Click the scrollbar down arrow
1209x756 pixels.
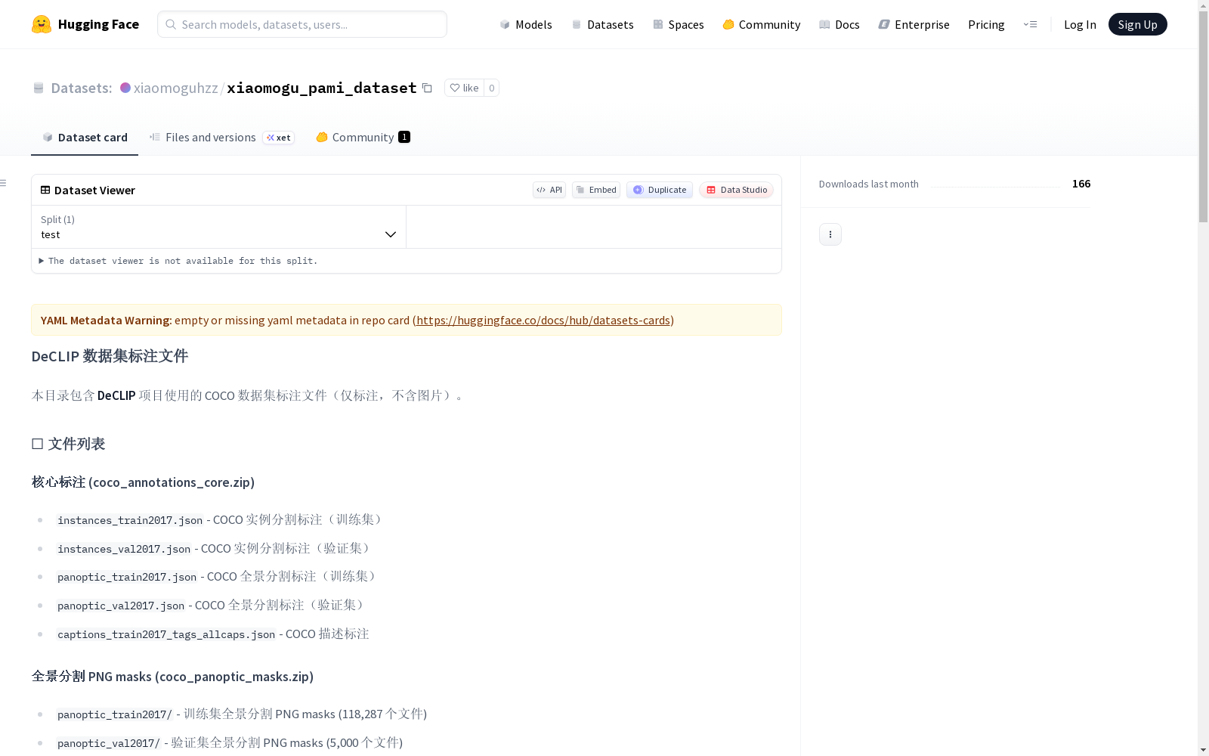(x=1203, y=750)
